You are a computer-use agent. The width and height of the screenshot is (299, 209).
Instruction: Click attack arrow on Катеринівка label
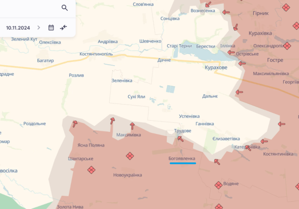click(248, 148)
